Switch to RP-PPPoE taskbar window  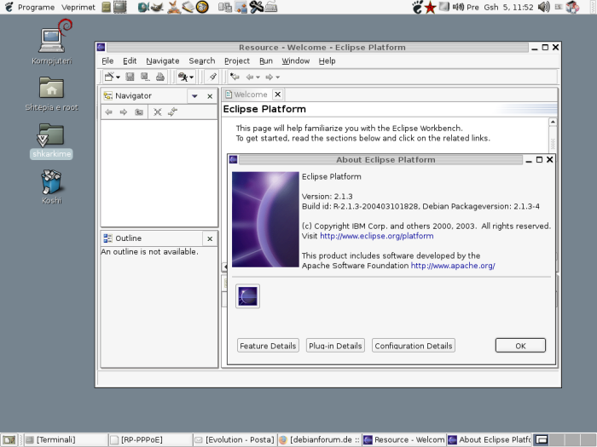[150, 440]
